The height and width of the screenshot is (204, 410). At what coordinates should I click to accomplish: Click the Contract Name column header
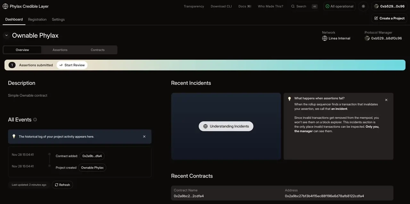tap(185, 190)
